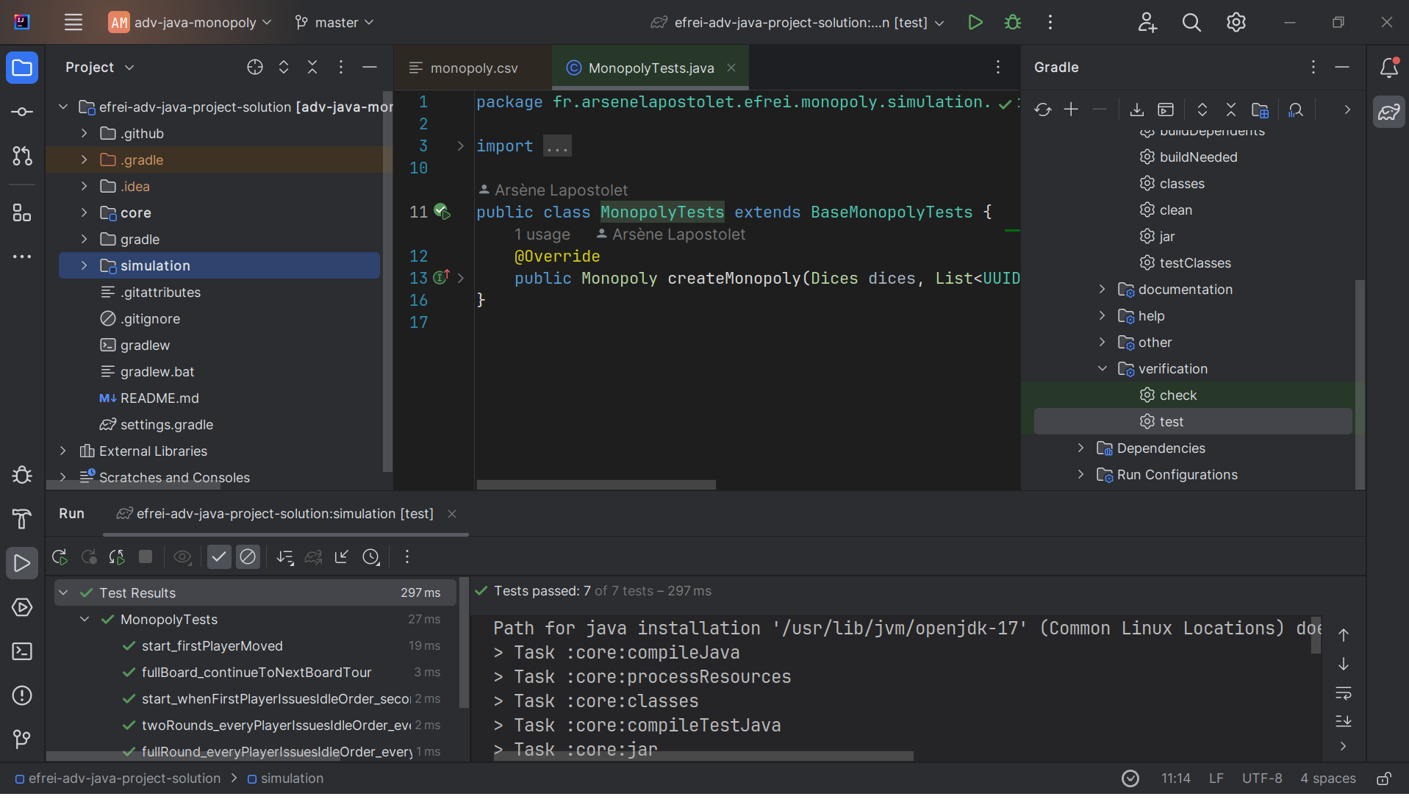Image resolution: width=1409 pixels, height=802 pixels.
Task: Toggle show passed tests
Action: pos(219,556)
